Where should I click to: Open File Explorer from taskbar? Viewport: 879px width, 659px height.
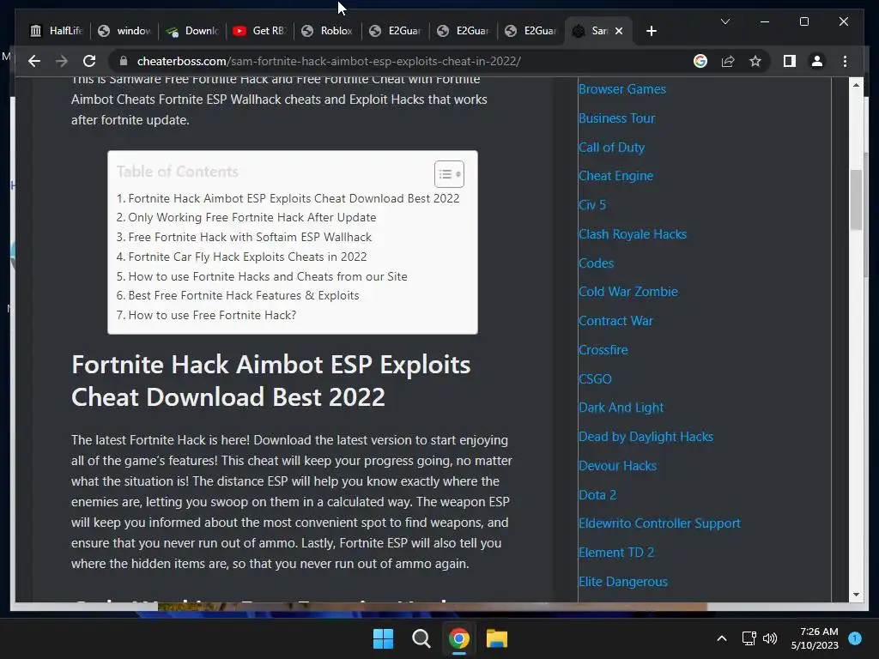497,638
